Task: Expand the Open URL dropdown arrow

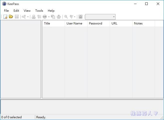Action: pyautogui.click(x=49, y=17)
